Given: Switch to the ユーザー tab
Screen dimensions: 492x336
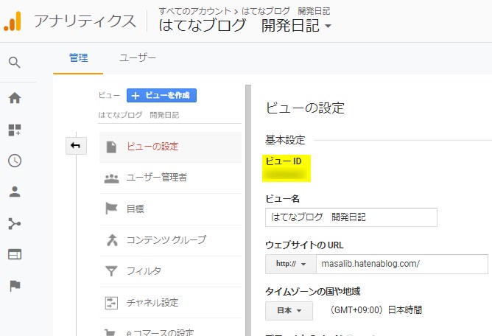Looking at the screenshot, I should pos(138,58).
